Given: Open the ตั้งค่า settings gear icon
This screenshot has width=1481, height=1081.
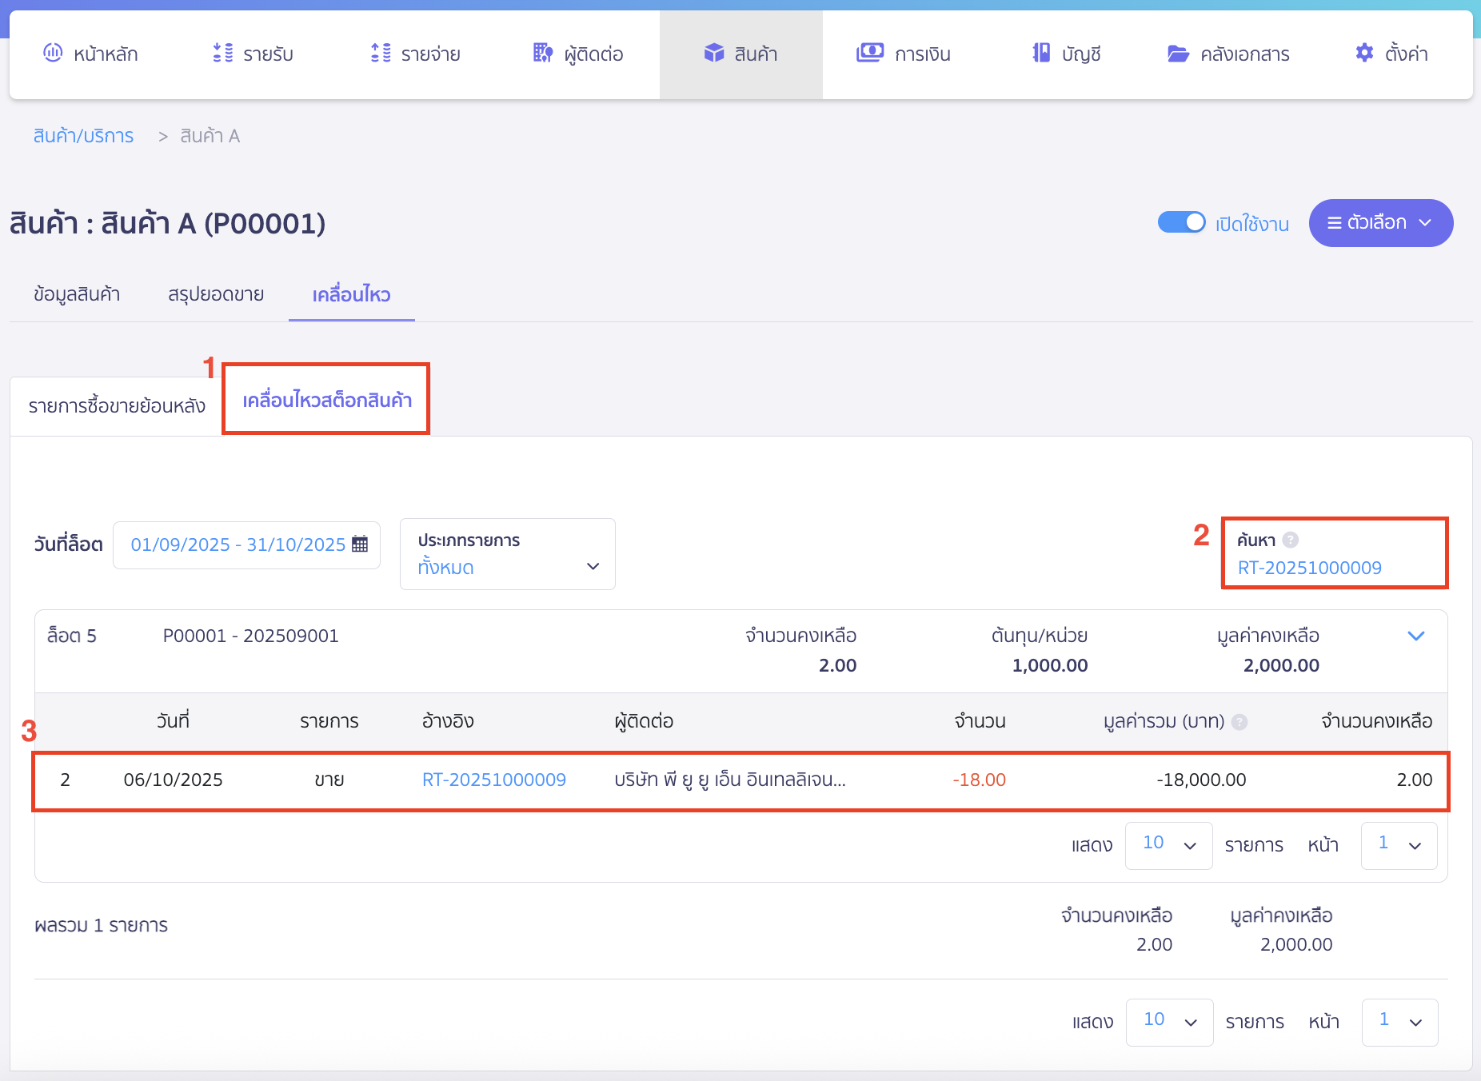Looking at the screenshot, I should (1364, 53).
